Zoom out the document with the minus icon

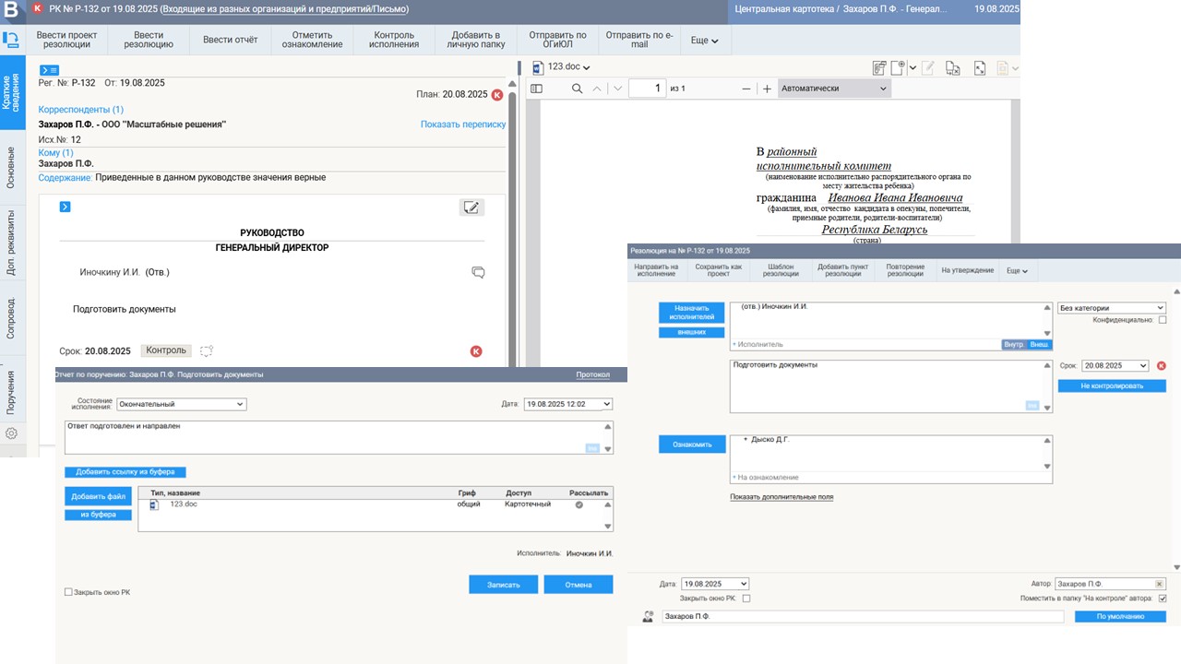(x=746, y=89)
